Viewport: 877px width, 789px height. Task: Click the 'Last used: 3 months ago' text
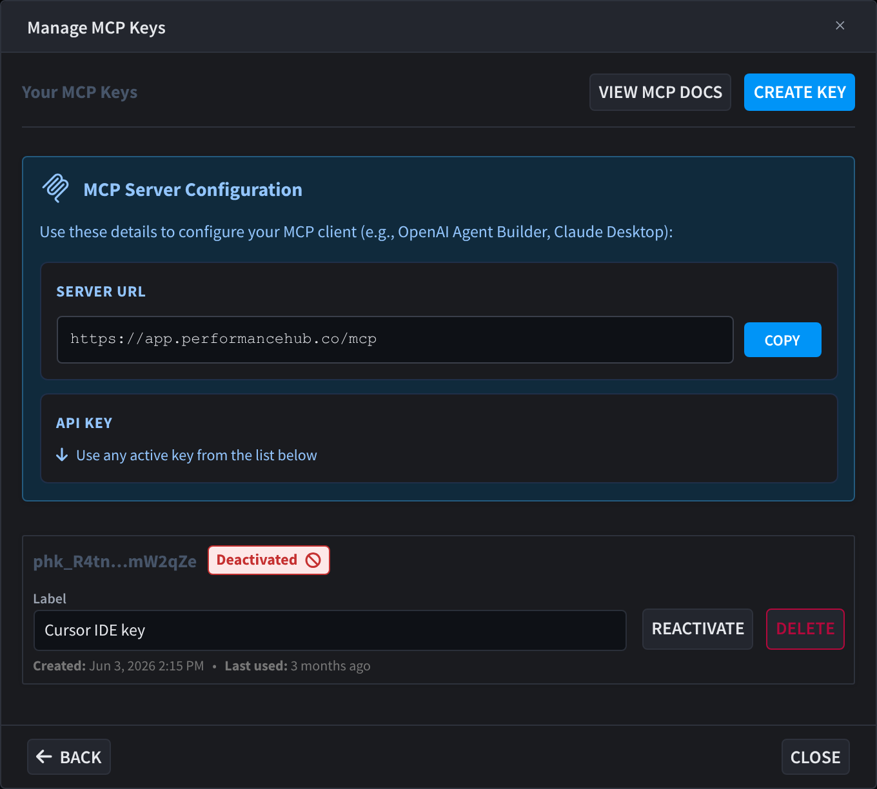click(x=298, y=666)
